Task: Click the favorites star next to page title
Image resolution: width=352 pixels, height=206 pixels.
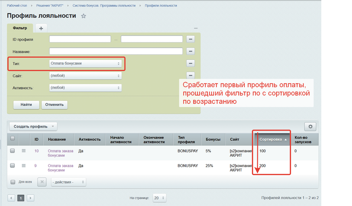Action: click(x=84, y=16)
